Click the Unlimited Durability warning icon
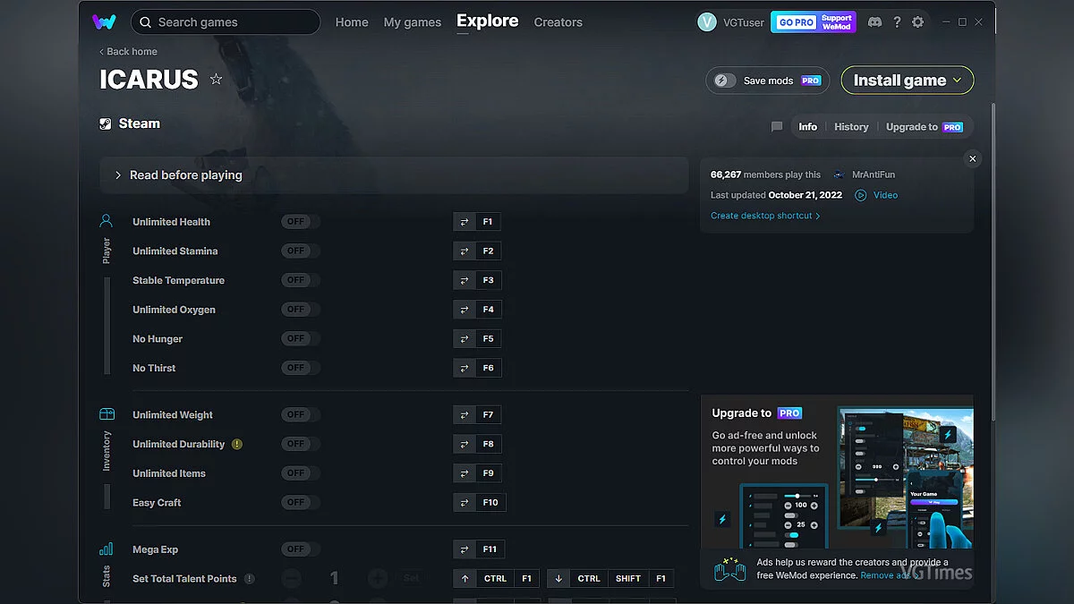 tap(237, 444)
